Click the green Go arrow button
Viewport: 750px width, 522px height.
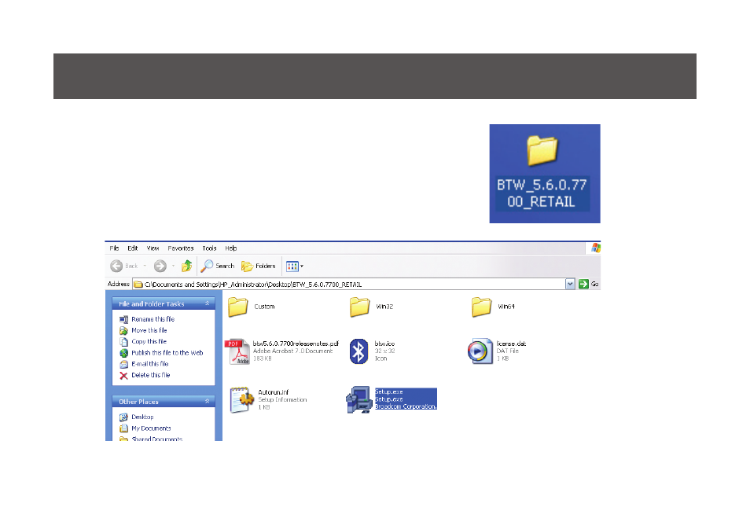[x=583, y=285]
